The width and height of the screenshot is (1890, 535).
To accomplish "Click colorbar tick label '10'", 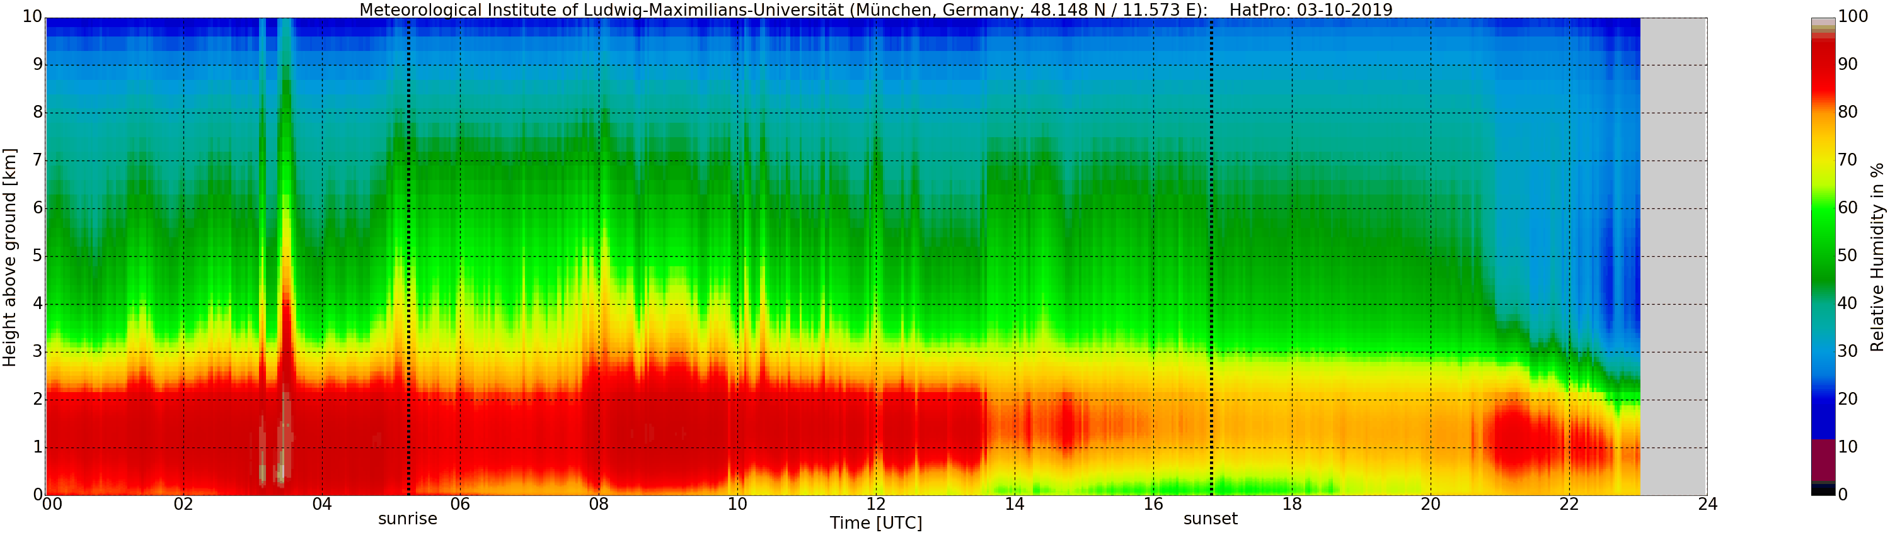I will (x=1847, y=447).
